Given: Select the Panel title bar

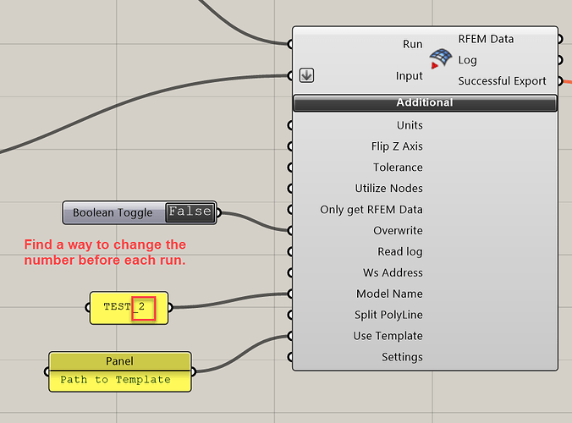Looking at the screenshot, I should [x=119, y=361].
